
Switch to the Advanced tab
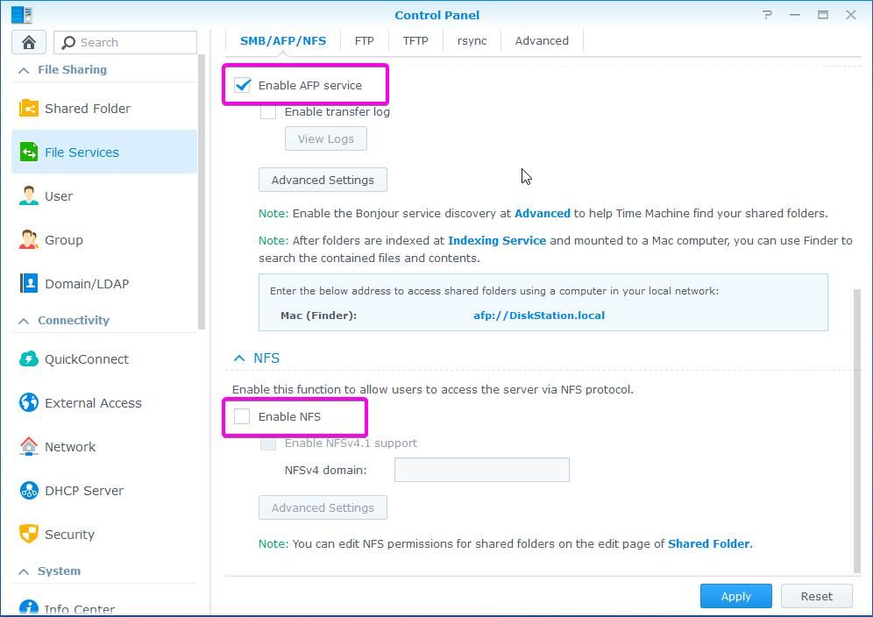pyautogui.click(x=542, y=40)
